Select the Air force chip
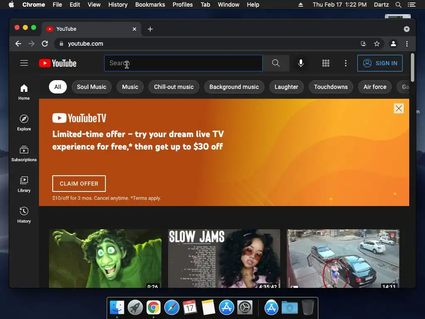 (x=375, y=87)
